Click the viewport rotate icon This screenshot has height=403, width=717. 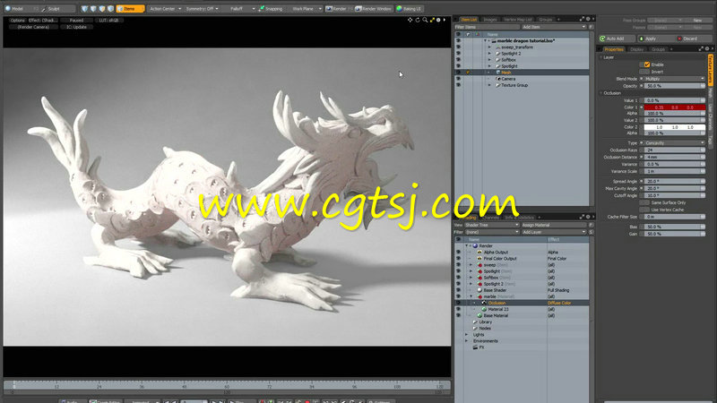coord(418,20)
